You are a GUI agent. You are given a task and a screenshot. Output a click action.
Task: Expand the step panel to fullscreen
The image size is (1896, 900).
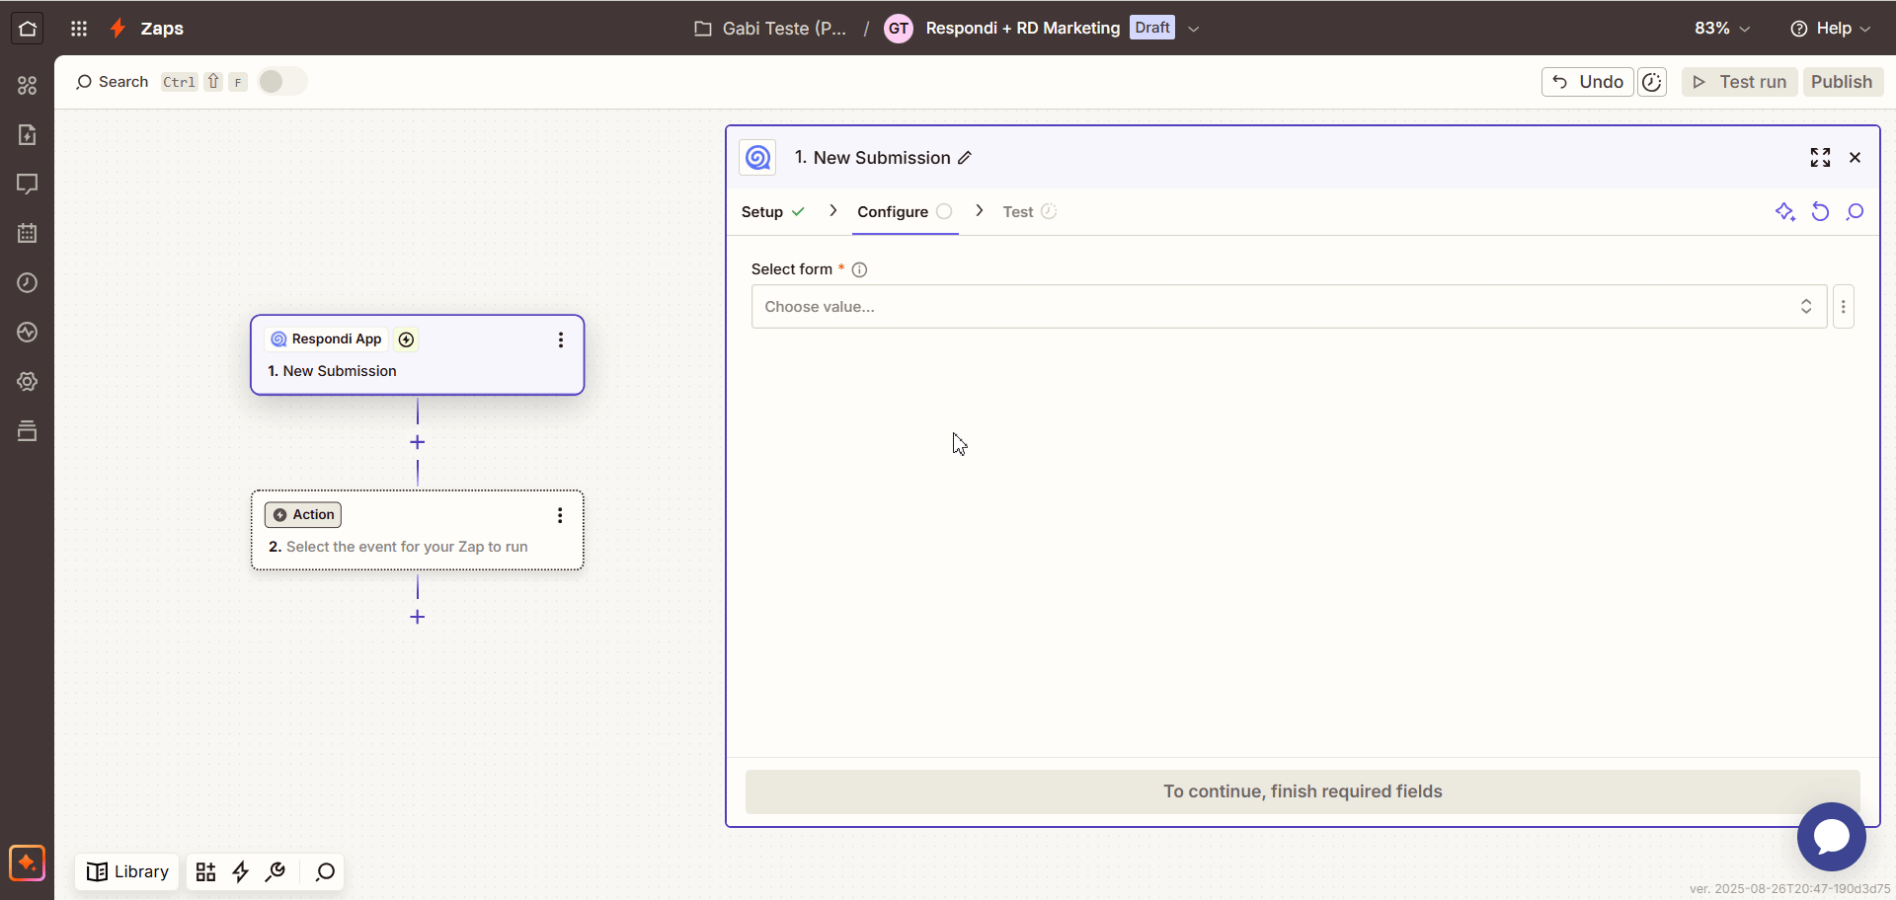tap(1820, 158)
